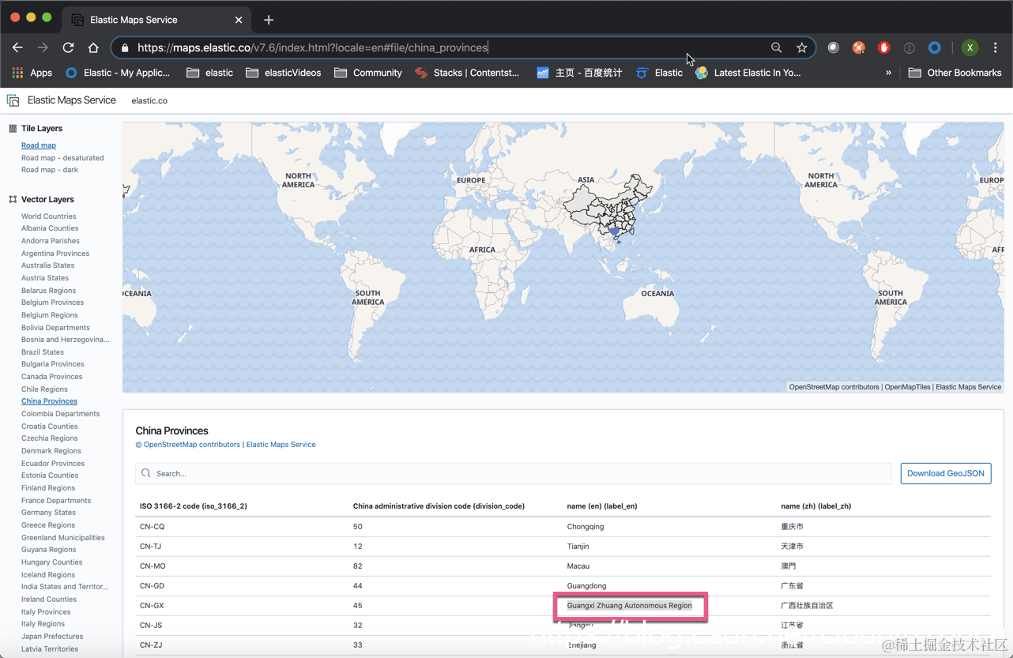The width and height of the screenshot is (1013, 658).
Task: Open the OpenStreetMap contributors link below title
Action: point(187,445)
